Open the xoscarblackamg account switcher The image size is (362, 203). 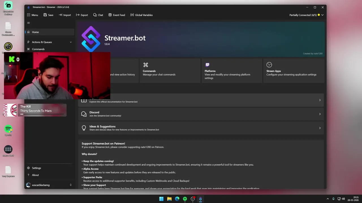point(49,185)
